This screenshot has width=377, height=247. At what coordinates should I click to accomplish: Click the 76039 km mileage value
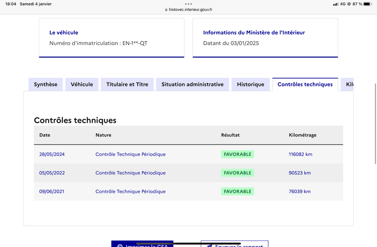(300, 191)
